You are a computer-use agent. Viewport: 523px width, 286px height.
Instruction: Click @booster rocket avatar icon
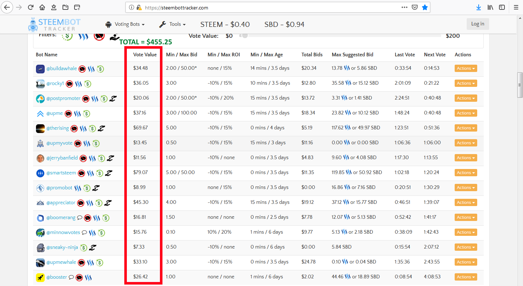click(x=40, y=277)
